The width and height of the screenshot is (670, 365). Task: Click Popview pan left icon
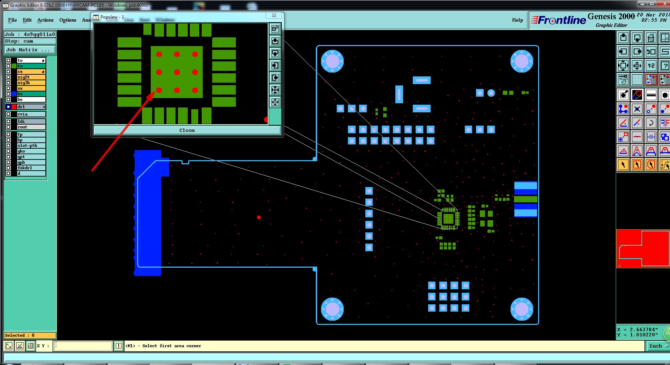tap(275, 66)
